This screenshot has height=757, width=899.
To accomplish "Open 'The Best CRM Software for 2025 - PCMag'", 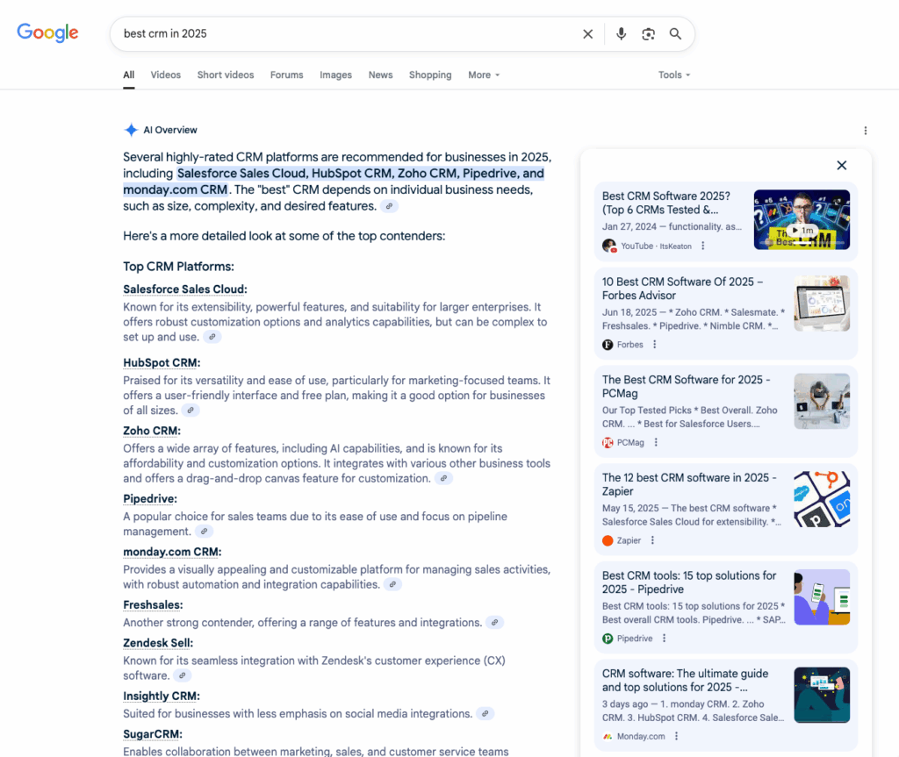I will pos(686,387).
